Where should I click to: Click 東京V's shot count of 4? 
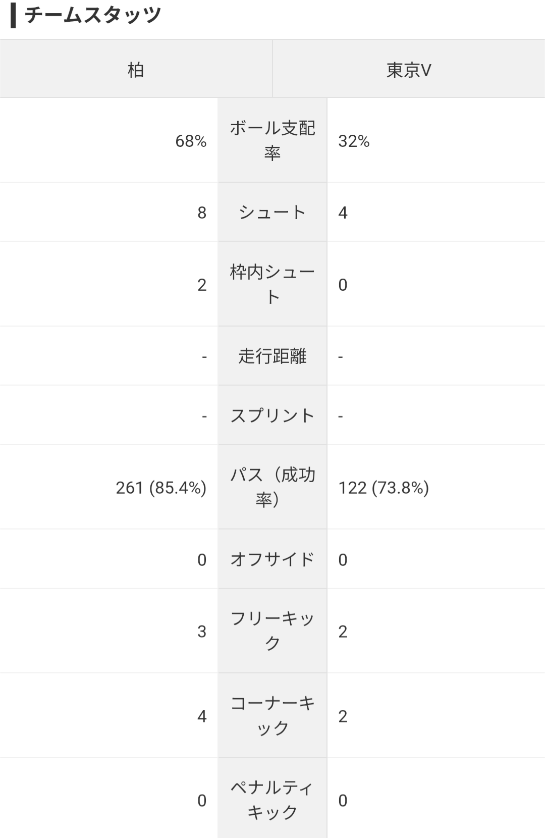click(343, 213)
